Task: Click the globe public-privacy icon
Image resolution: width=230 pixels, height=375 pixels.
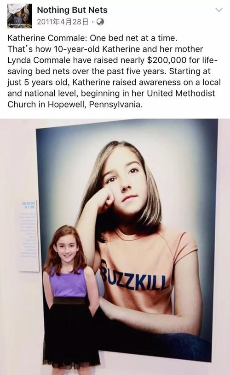Action: [100, 22]
